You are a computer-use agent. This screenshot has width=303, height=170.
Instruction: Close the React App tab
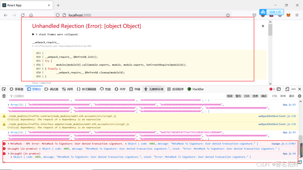click(x=49, y=5)
